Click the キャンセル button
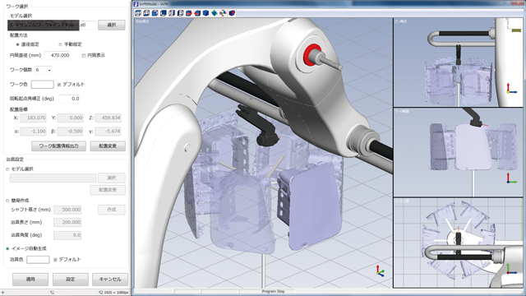 110,280
